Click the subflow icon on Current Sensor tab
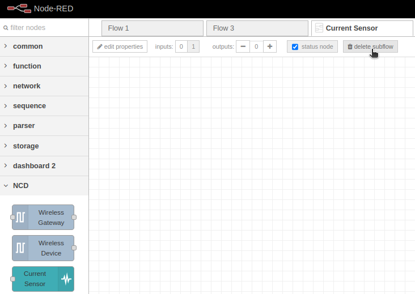This screenshot has width=415, height=294. tap(319, 28)
